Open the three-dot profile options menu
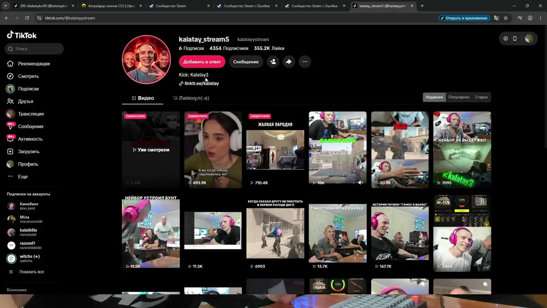 pyautogui.click(x=305, y=62)
